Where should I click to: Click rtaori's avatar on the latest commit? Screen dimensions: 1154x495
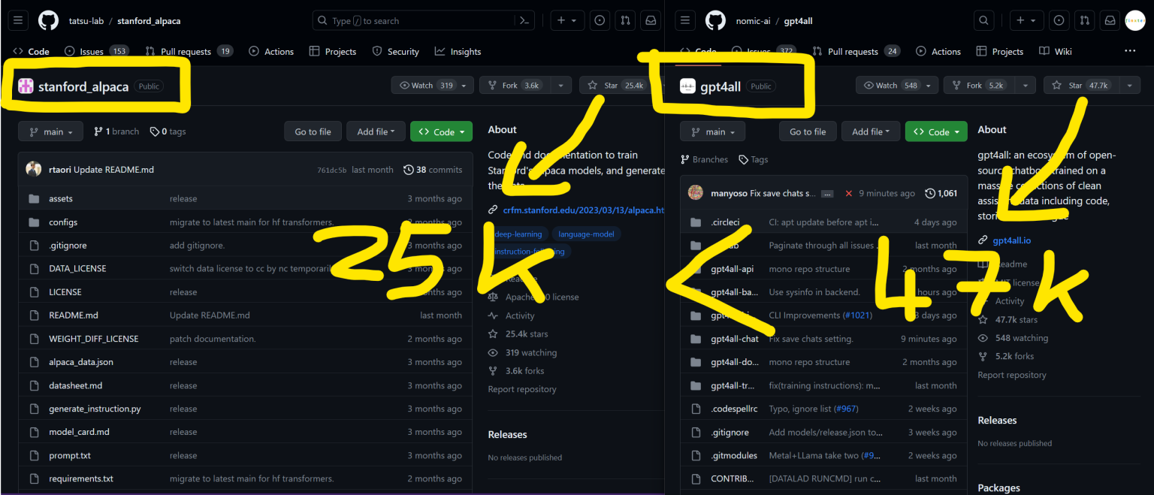point(34,169)
